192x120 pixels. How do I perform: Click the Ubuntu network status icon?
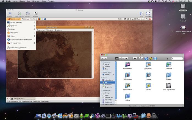click(125, 19)
